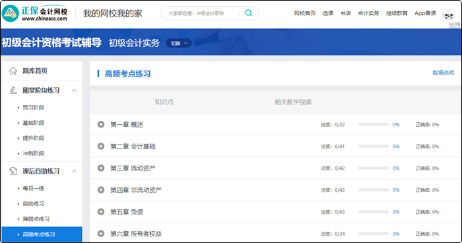Expand 第六章 所有者权益 with plus icon
The image size is (462, 243).
(101, 234)
